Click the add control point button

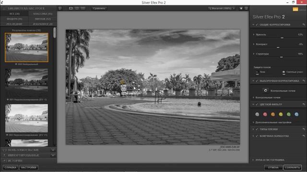pos(265,90)
